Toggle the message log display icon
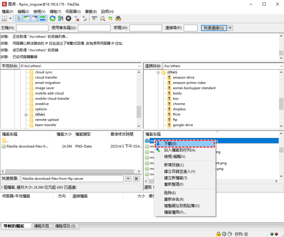The height and width of the screenshot is (237, 284). [x=19, y=18]
